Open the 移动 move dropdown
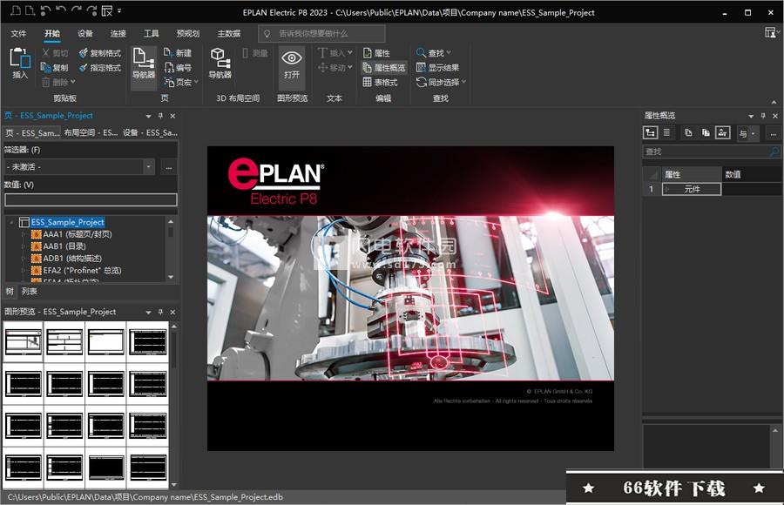 click(349, 68)
